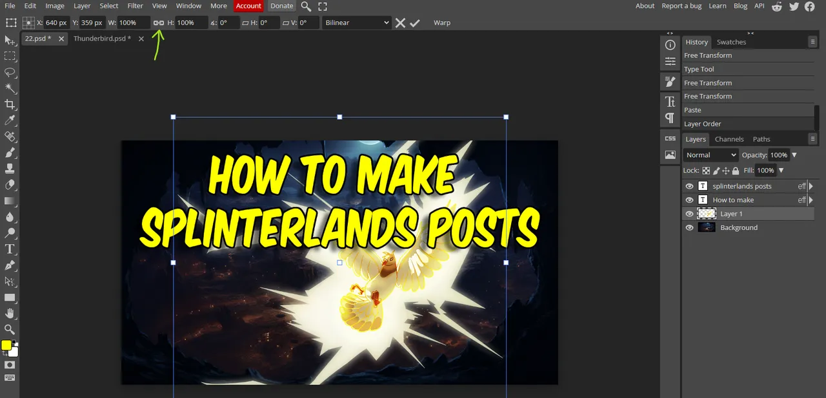Toggle lock transparent pixels
This screenshot has width=826, height=398.
(x=706, y=171)
